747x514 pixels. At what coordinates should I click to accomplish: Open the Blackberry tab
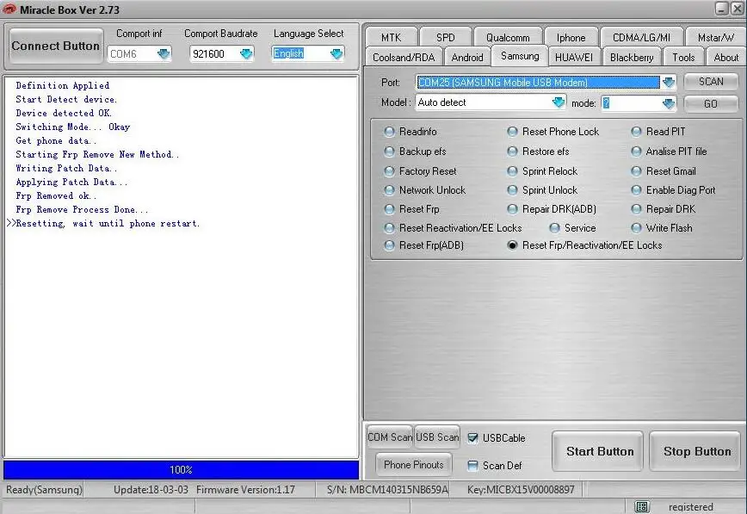[x=632, y=57]
